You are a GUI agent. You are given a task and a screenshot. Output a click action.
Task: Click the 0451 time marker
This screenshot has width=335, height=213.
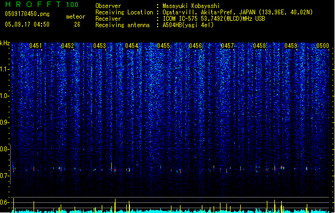pos(36,46)
